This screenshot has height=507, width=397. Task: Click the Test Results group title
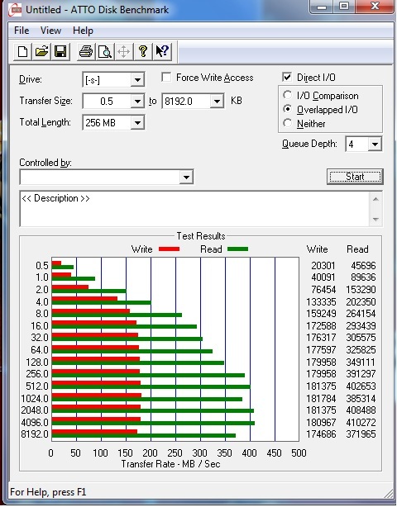[201, 236]
